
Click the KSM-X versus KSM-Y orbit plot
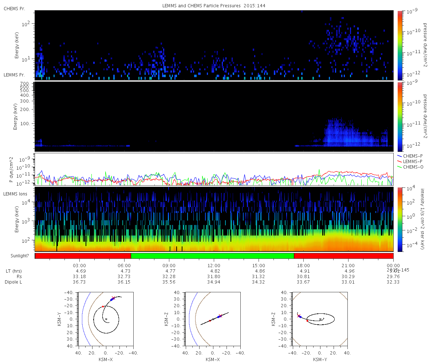(106, 318)
